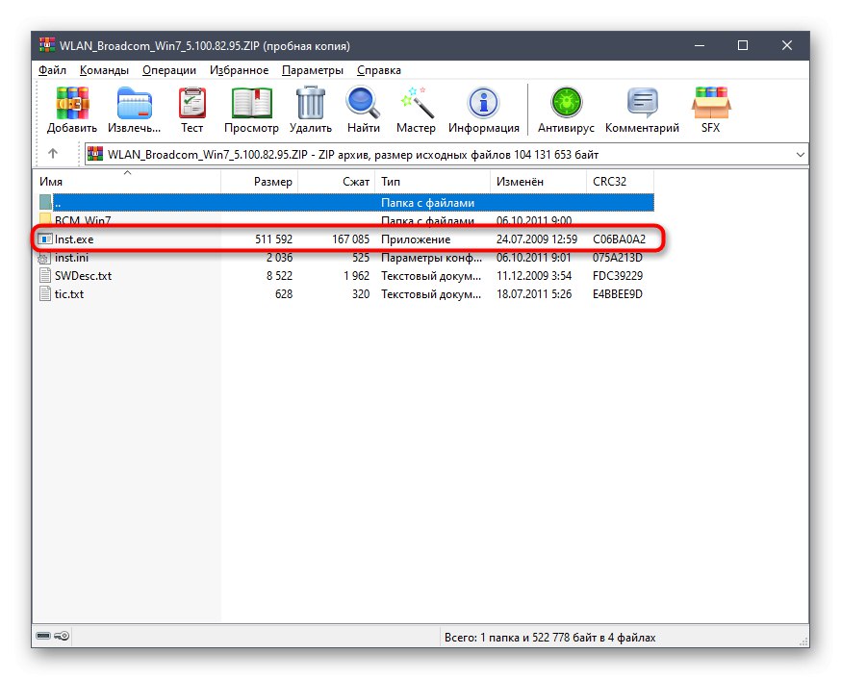The image size is (841, 679).
Task: Click the SWDesc.txt document icon
Action: [x=45, y=276]
